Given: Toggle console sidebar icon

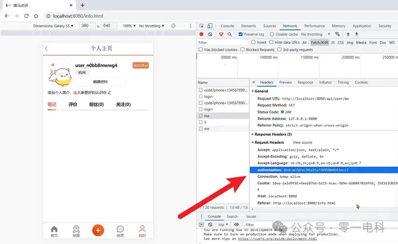Looking at the screenshot, I should tap(201, 225).
